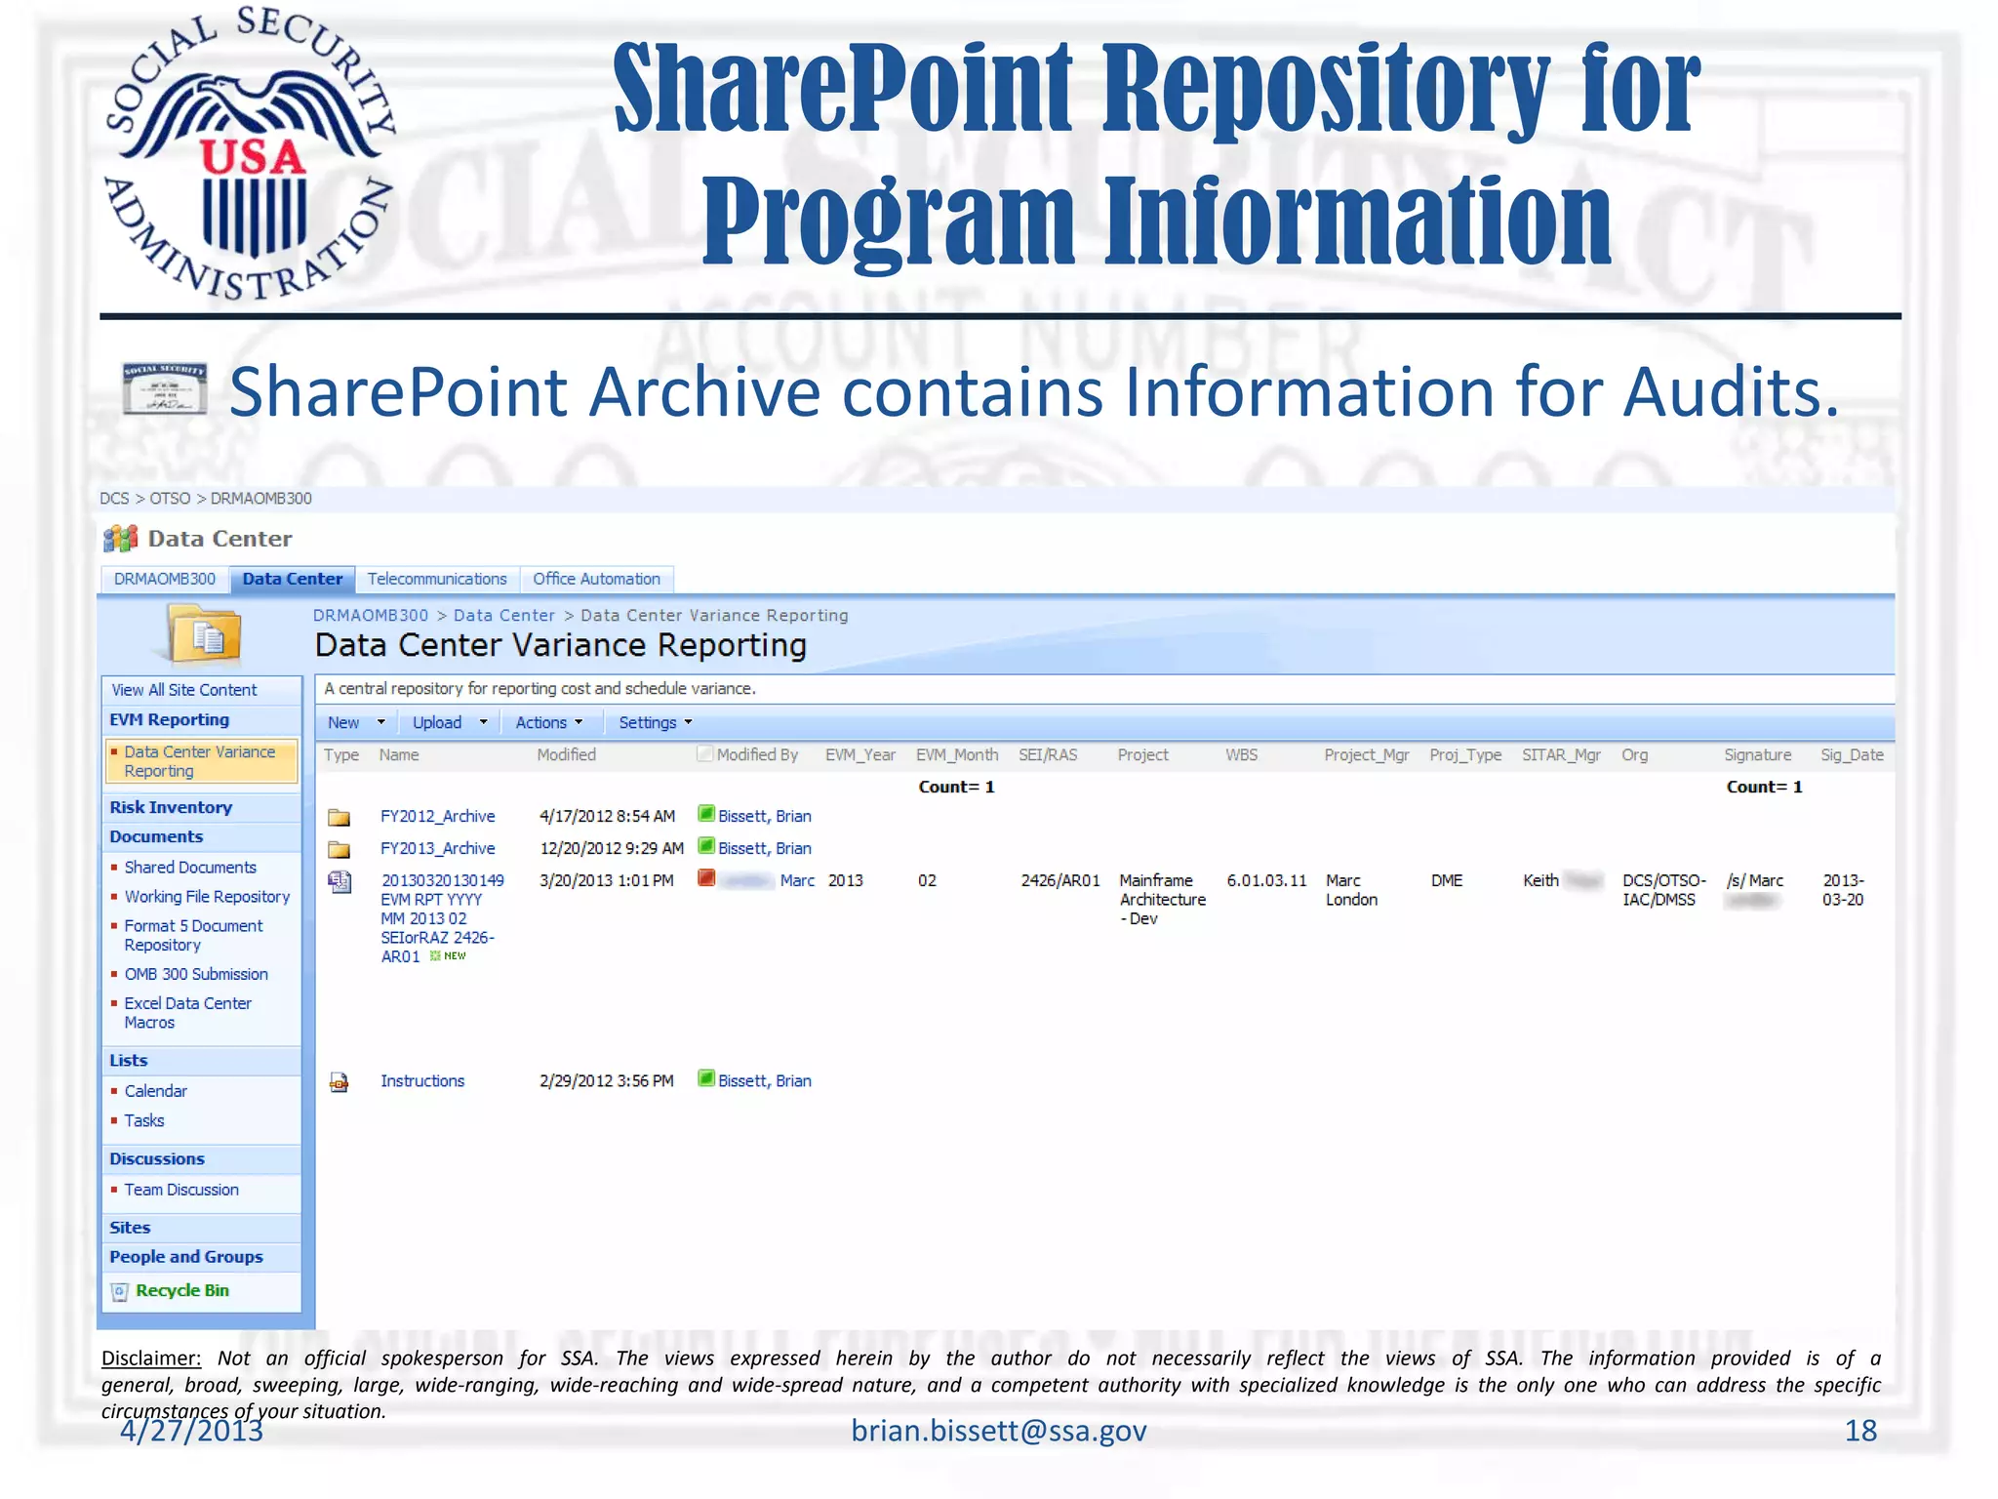Click the large document library folder icon
The width and height of the screenshot is (1998, 1499).
click(x=204, y=634)
